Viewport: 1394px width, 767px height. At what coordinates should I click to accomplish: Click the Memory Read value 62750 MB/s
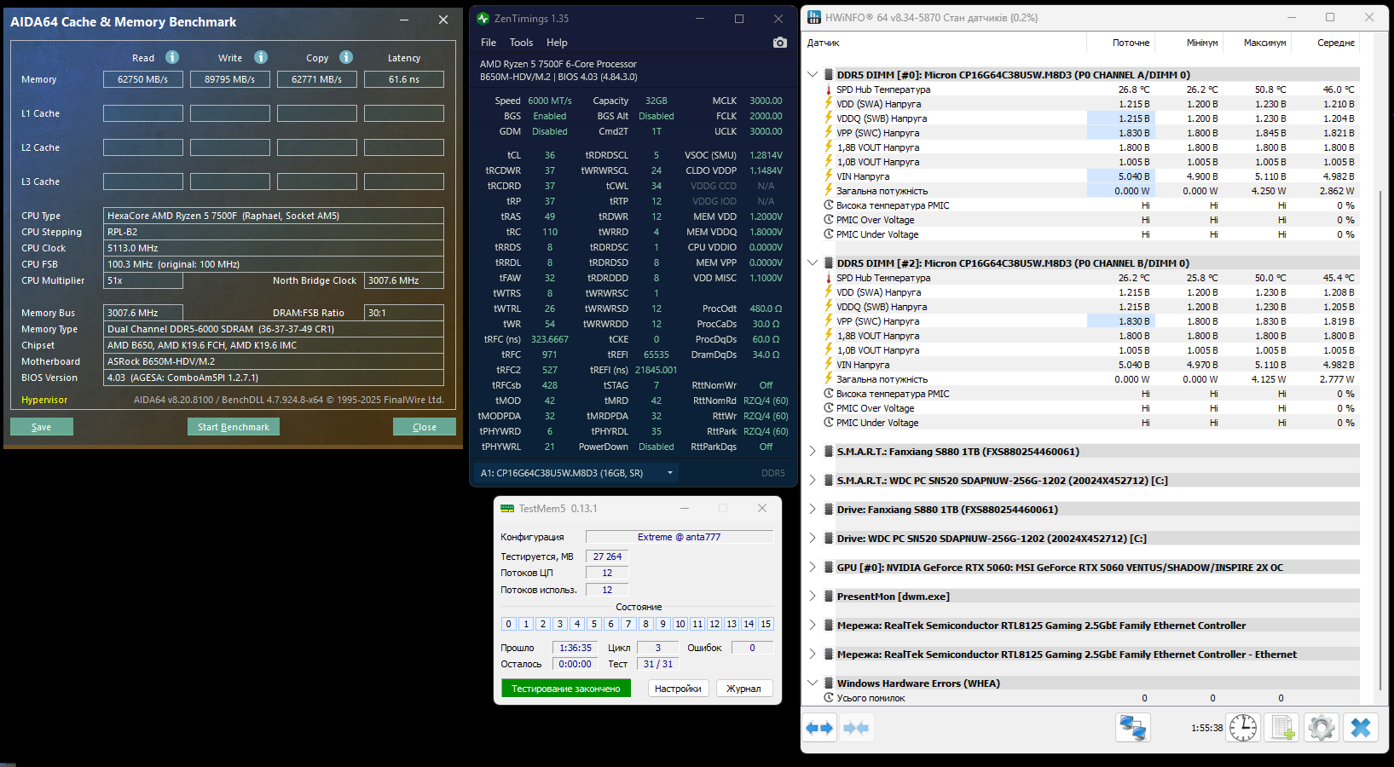143,79
